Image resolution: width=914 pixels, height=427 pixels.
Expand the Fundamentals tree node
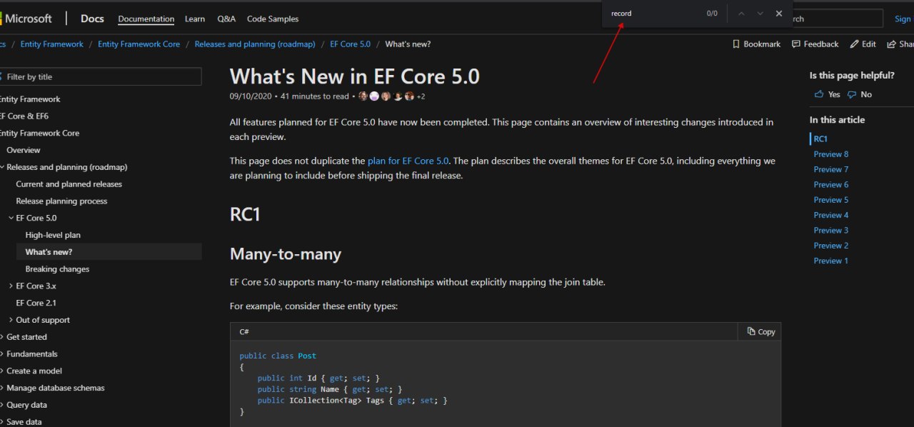tap(3, 354)
